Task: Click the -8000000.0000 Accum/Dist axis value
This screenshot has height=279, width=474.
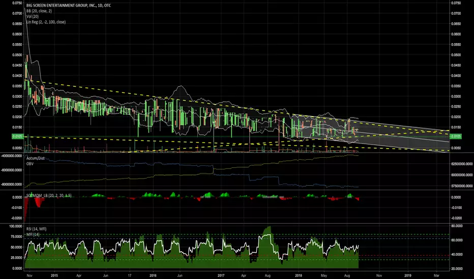Action: [x=11, y=184]
